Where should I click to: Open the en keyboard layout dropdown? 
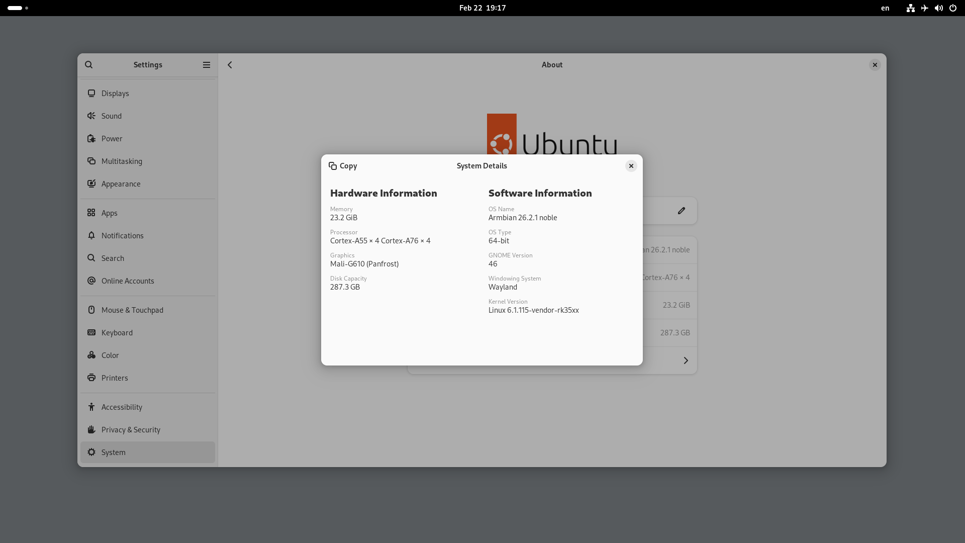coord(885,8)
